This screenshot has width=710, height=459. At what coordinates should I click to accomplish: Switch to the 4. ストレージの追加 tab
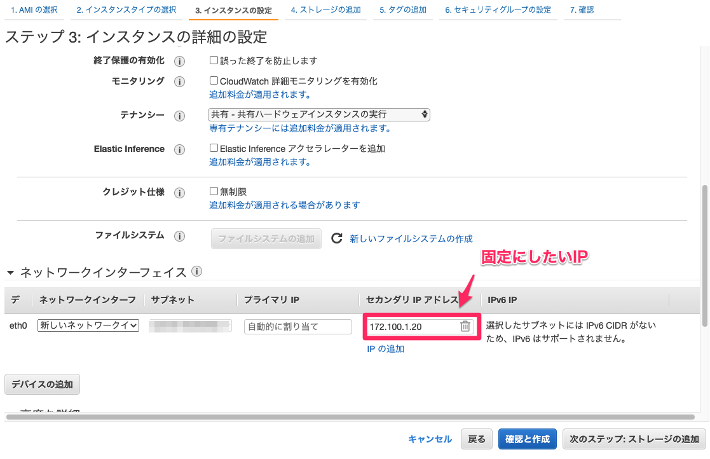coord(325,10)
